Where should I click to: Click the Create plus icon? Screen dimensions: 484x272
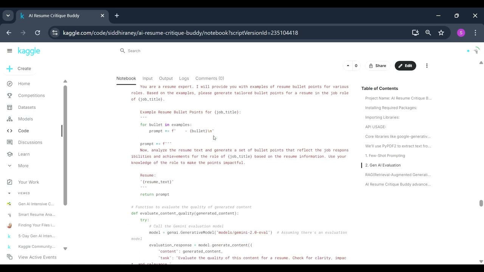(x=9, y=68)
